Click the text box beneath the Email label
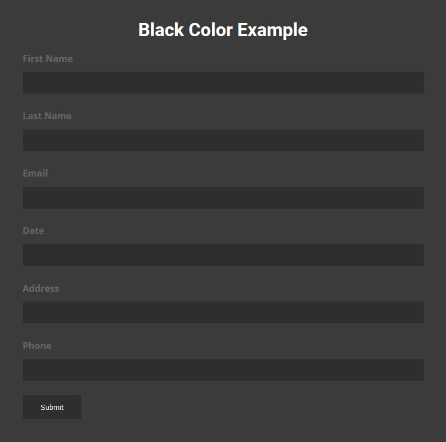446x442 pixels. (x=223, y=198)
